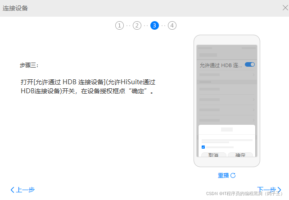
Task: Jump to step 1 indicator
Action: pos(119,26)
